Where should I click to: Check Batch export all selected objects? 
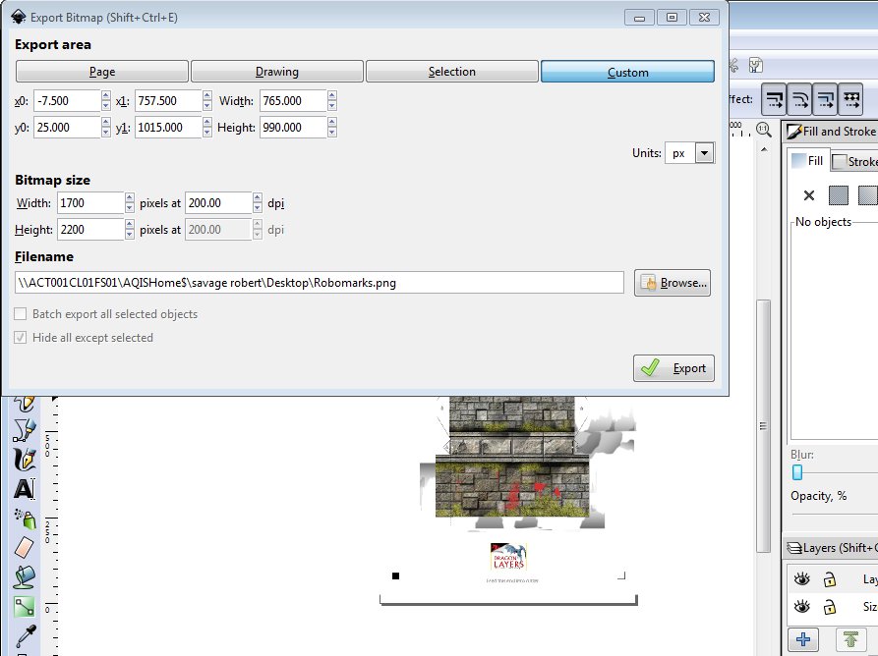point(21,314)
